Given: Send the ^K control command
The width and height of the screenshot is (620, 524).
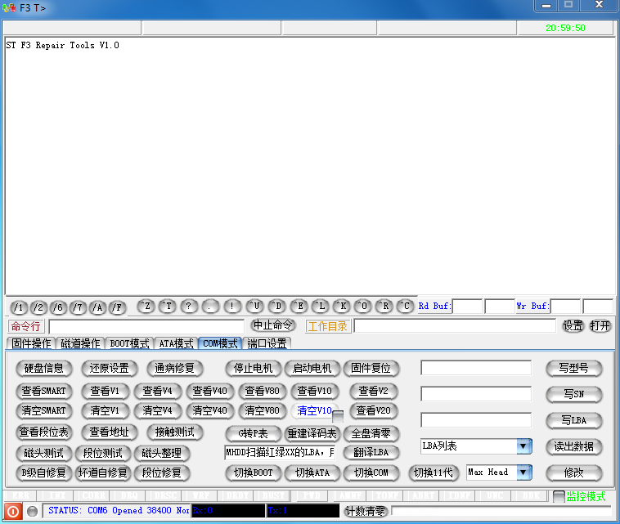Looking at the screenshot, I should coord(342,307).
